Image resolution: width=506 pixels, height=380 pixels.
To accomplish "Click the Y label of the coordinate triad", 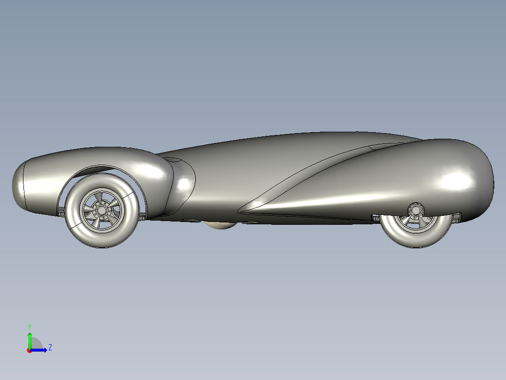I will pos(30,327).
